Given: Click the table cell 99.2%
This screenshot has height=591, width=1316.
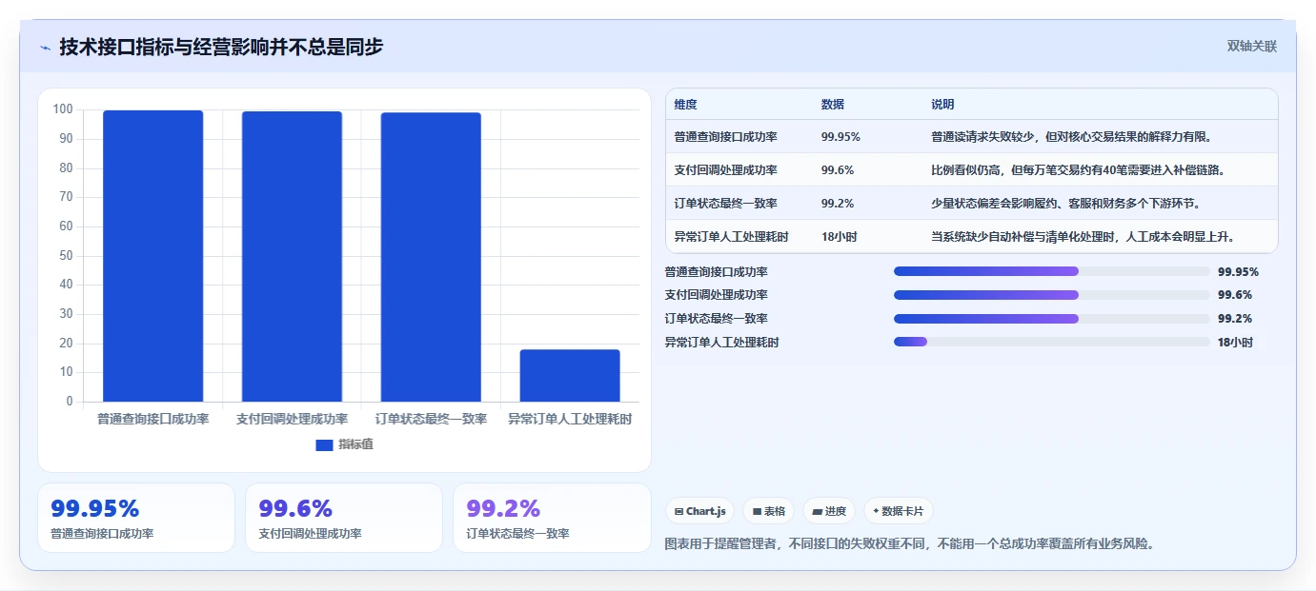Looking at the screenshot, I should click(x=837, y=204).
